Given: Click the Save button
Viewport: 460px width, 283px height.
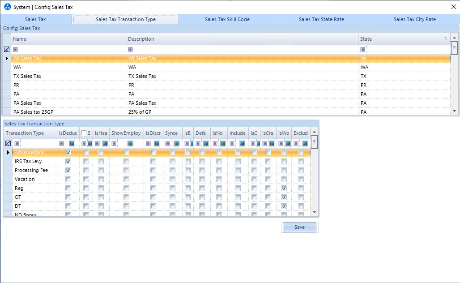Looking at the screenshot, I should [x=299, y=227].
